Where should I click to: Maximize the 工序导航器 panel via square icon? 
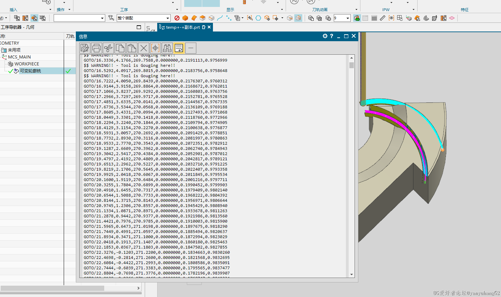pyautogui.click(x=139, y=27)
